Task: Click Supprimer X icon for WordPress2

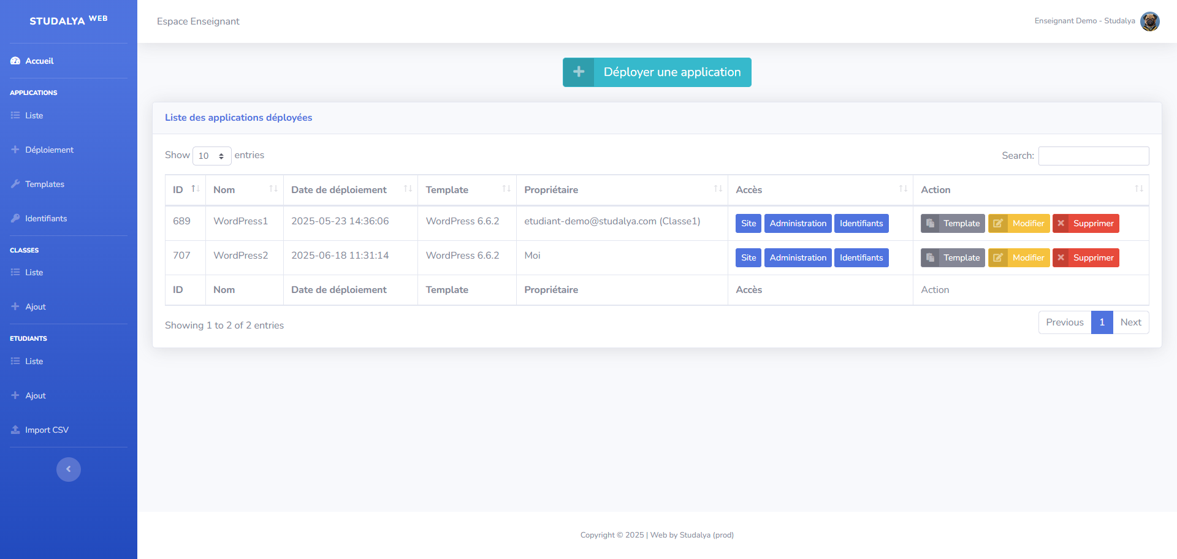Action: pos(1061,258)
